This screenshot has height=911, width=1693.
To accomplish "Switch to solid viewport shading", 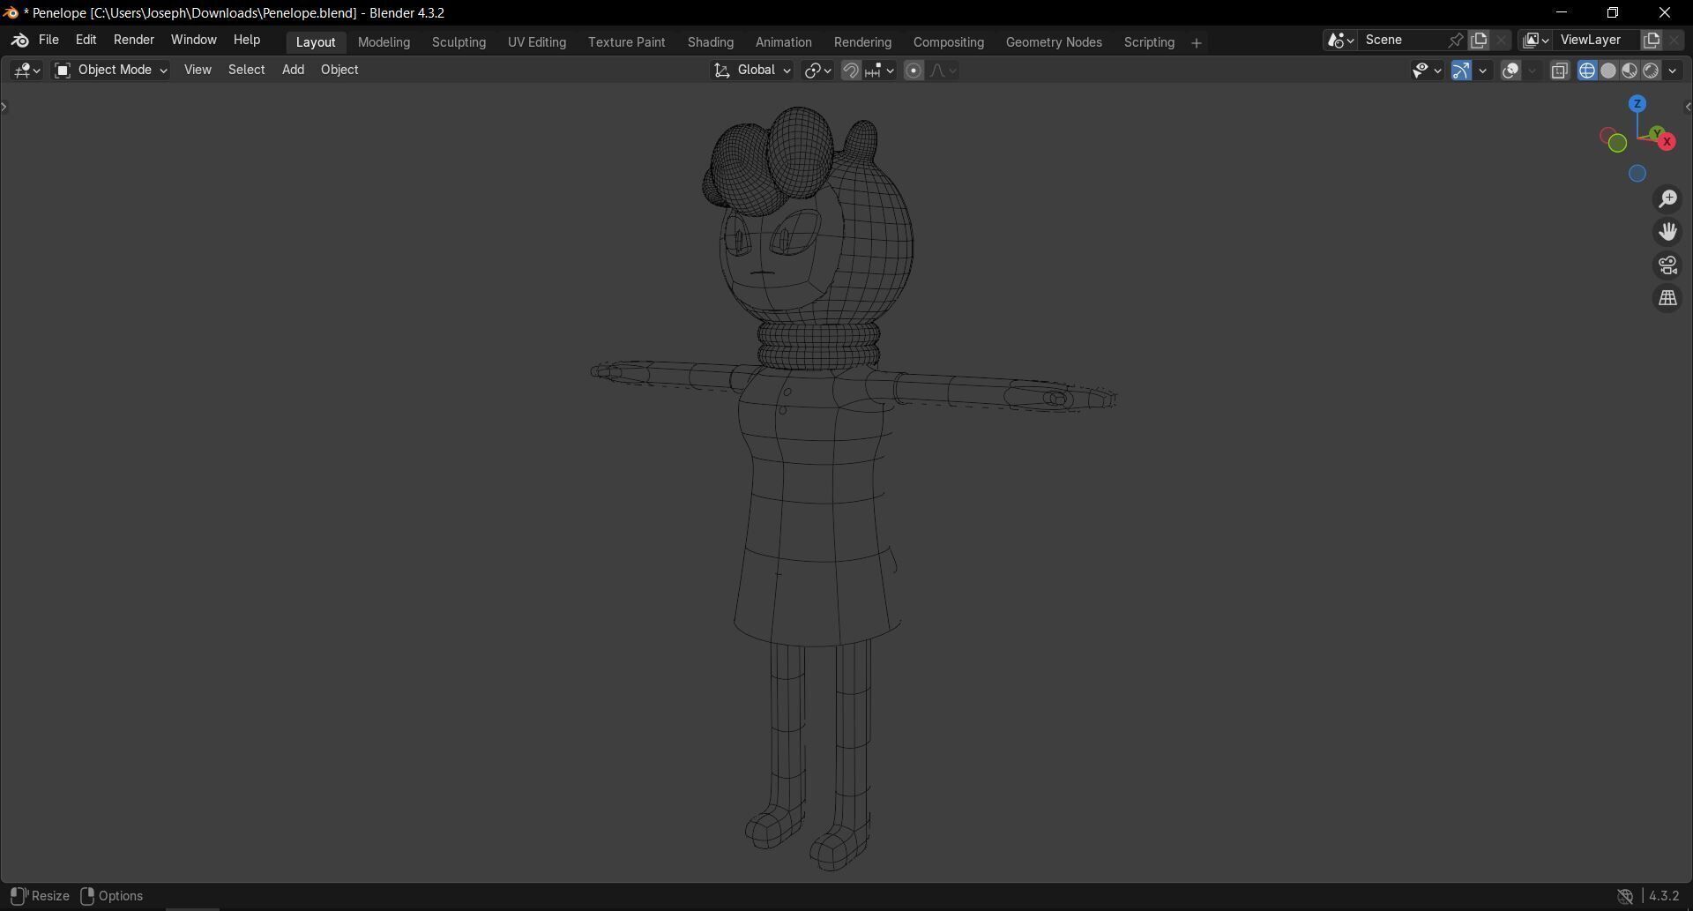I will [x=1608, y=71].
